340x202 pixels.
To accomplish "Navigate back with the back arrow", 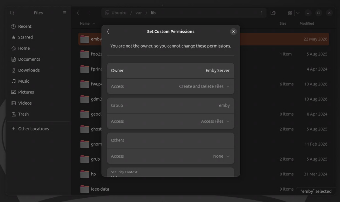I will (x=78, y=13).
